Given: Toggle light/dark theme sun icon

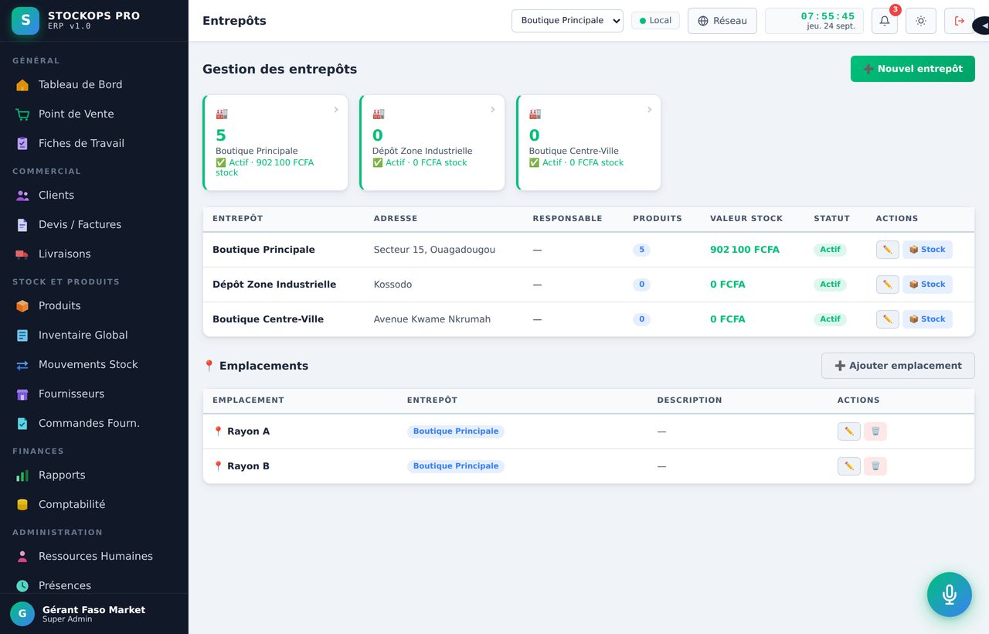Looking at the screenshot, I should click(921, 21).
